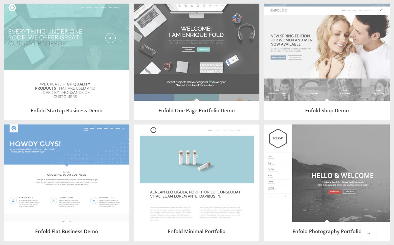The image size is (394, 245).
Task: Click the red View Portfolio button in Photography demo
Action: 335,192
